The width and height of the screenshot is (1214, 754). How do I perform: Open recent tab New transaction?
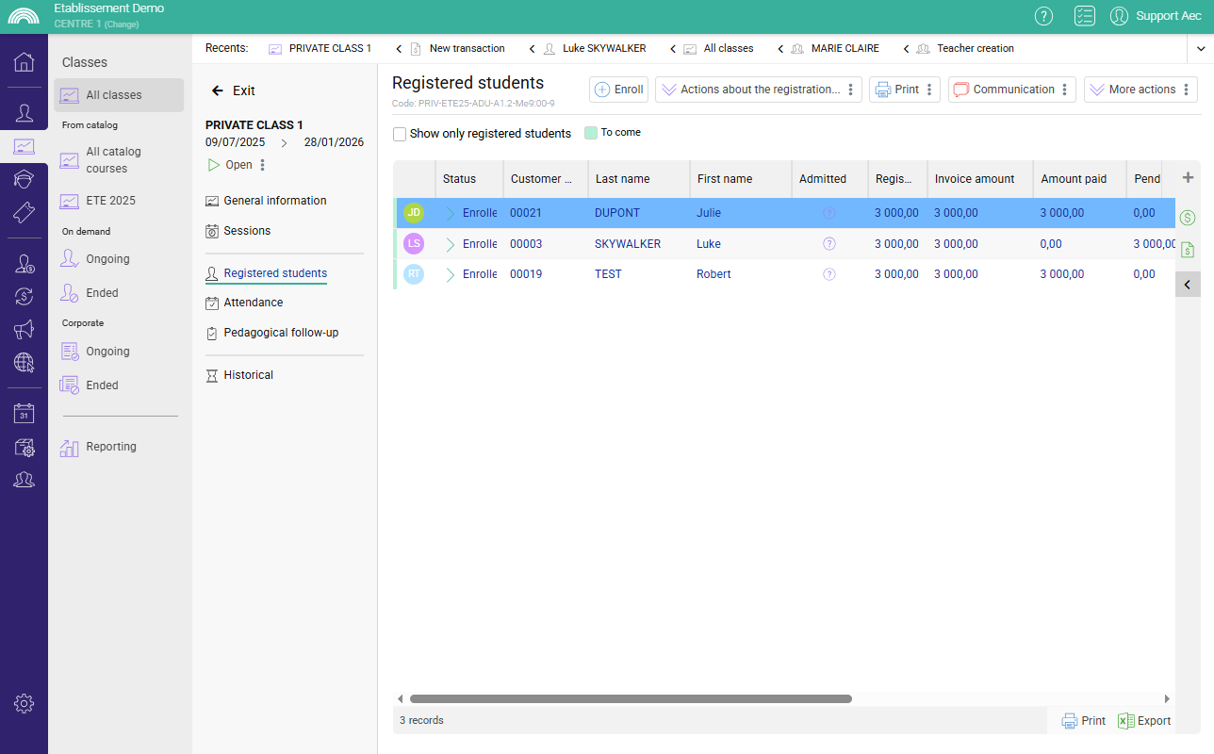pos(458,49)
